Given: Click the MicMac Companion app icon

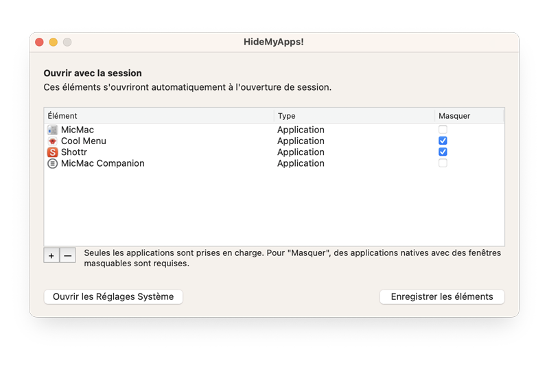Looking at the screenshot, I should pos(53,163).
